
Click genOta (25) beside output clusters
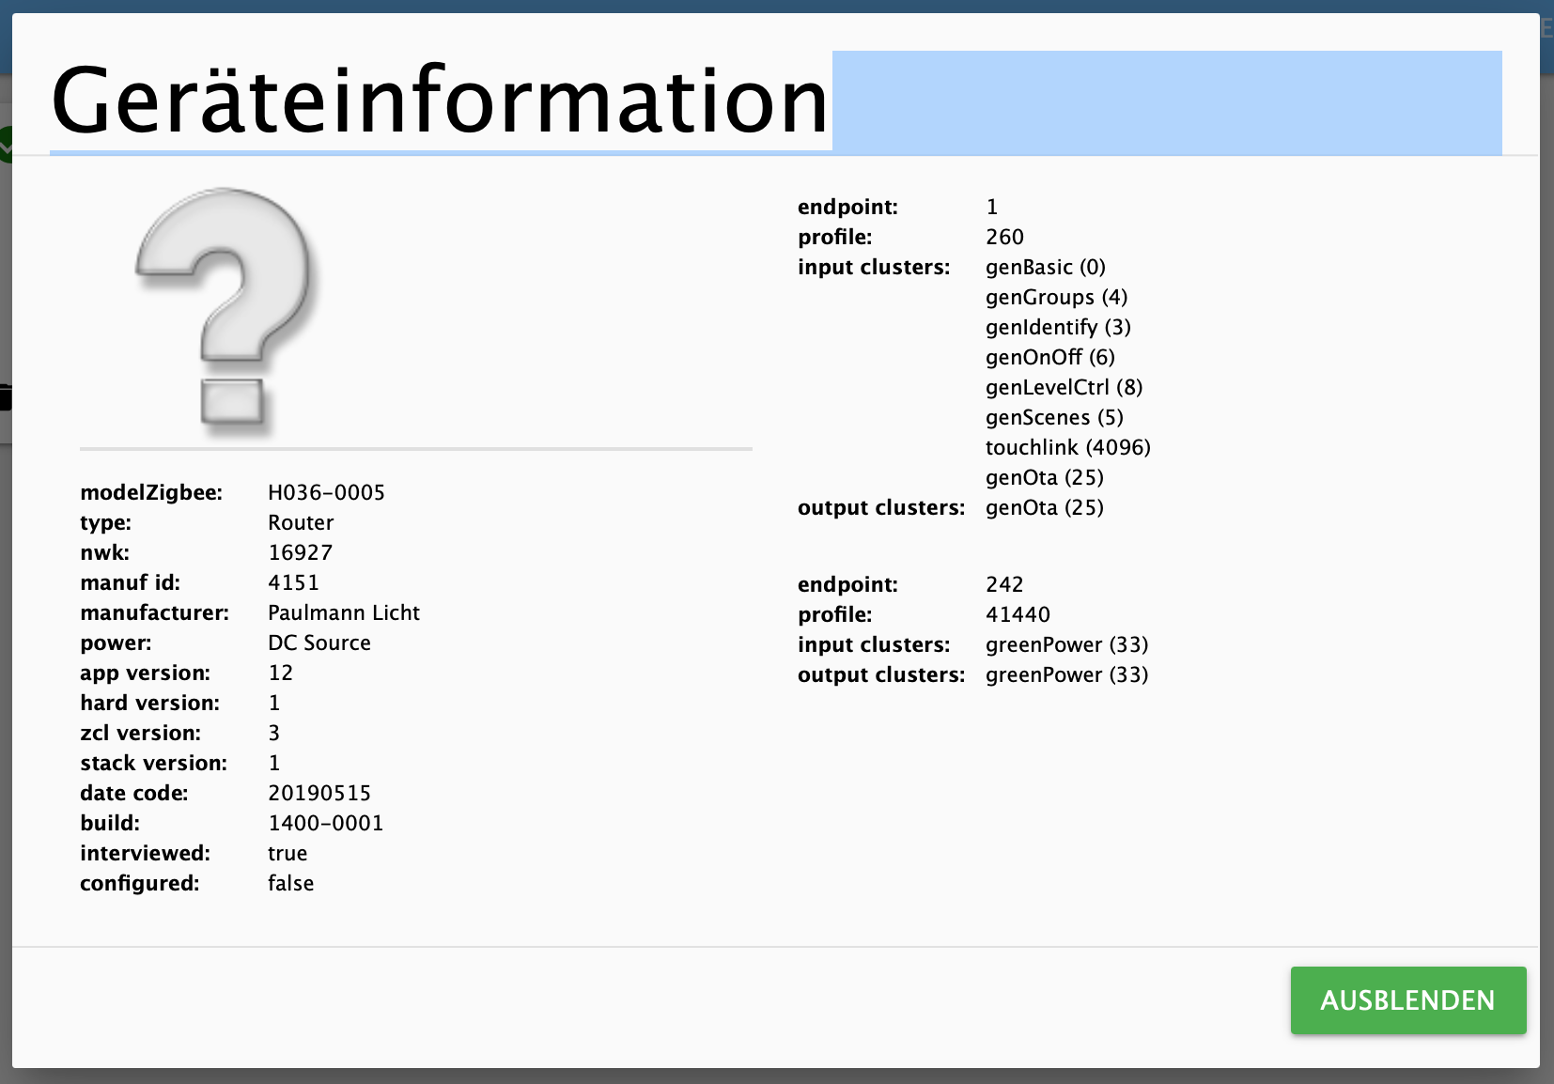(x=1045, y=507)
